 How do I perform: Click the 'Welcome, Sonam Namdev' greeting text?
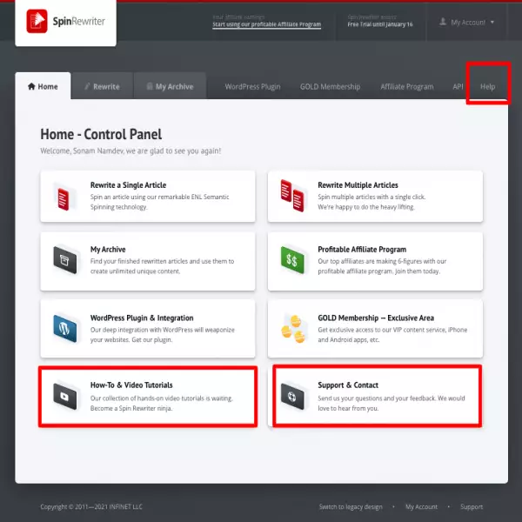(x=130, y=151)
